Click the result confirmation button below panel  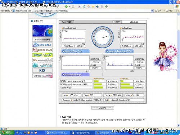tap(103, 108)
